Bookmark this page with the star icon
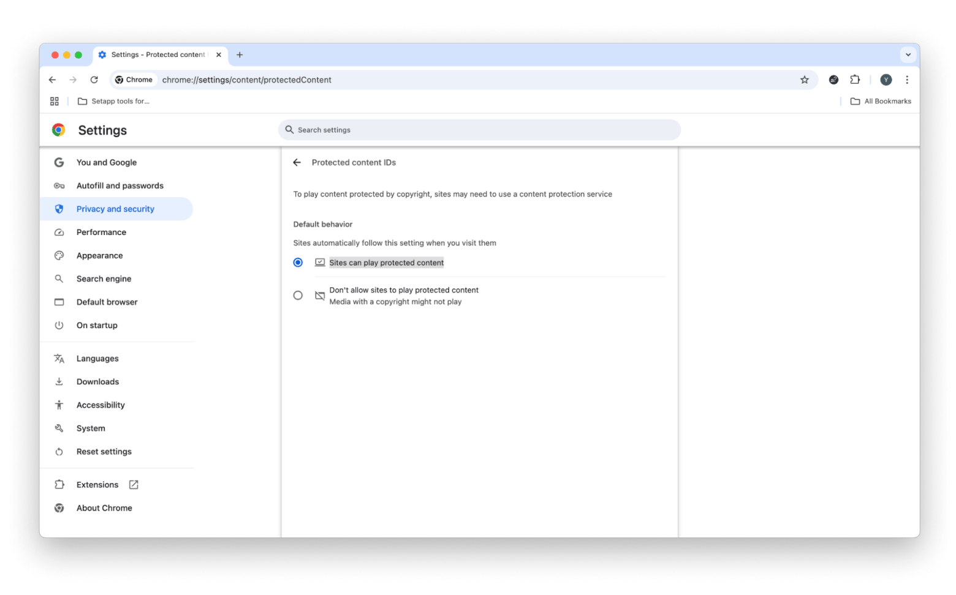Screen dimensions: 956x595 804,80
